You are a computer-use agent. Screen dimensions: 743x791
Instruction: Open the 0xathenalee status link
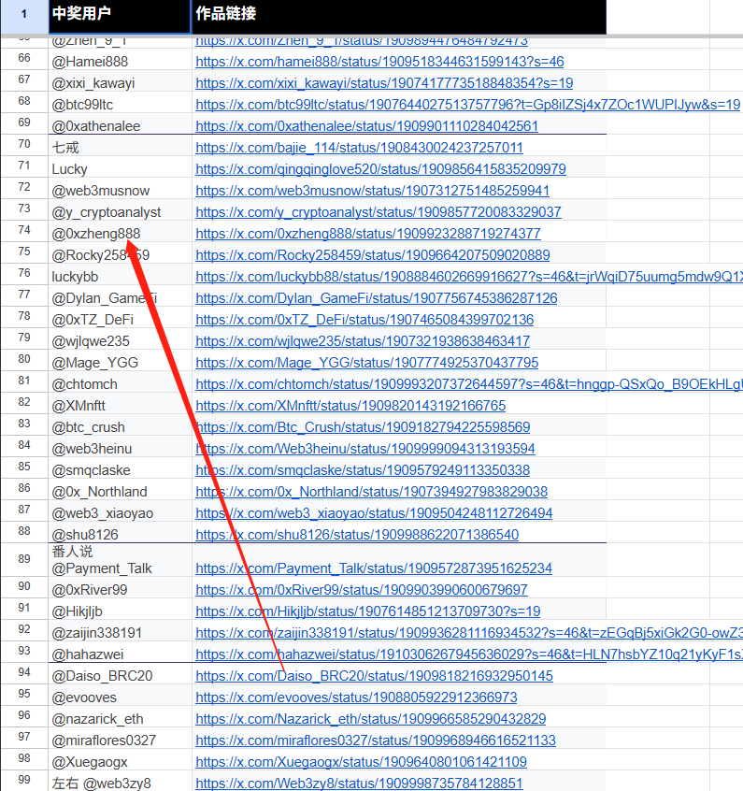pos(366,126)
